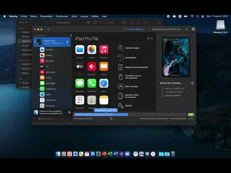Open the Fichiers app tile in main grid
Viewport: 231px width, 173px height.
[x=80, y=49]
